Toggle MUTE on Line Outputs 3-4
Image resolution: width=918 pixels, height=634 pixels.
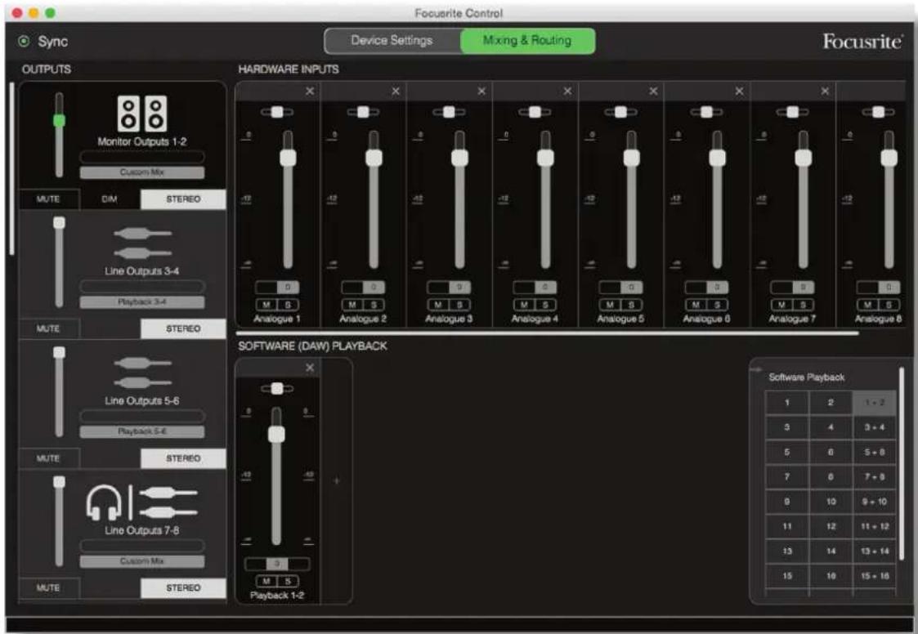point(49,328)
